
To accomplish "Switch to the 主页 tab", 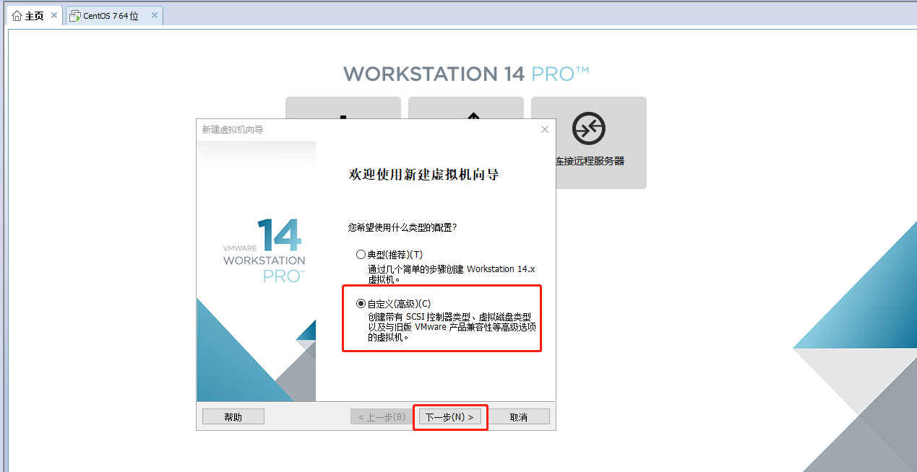I will [34, 15].
